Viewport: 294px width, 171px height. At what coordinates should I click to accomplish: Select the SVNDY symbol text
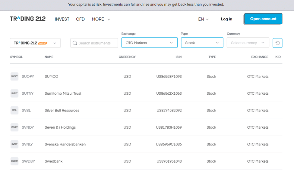(x=28, y=127)
